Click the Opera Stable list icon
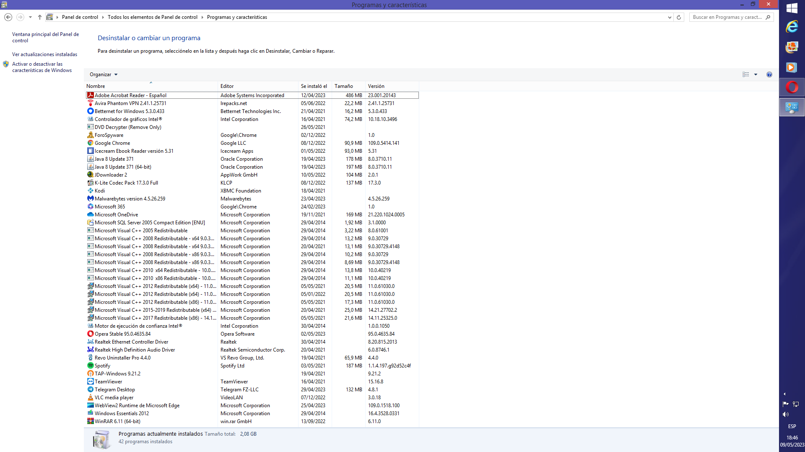The image size is (805, 452). pos(90,334)
